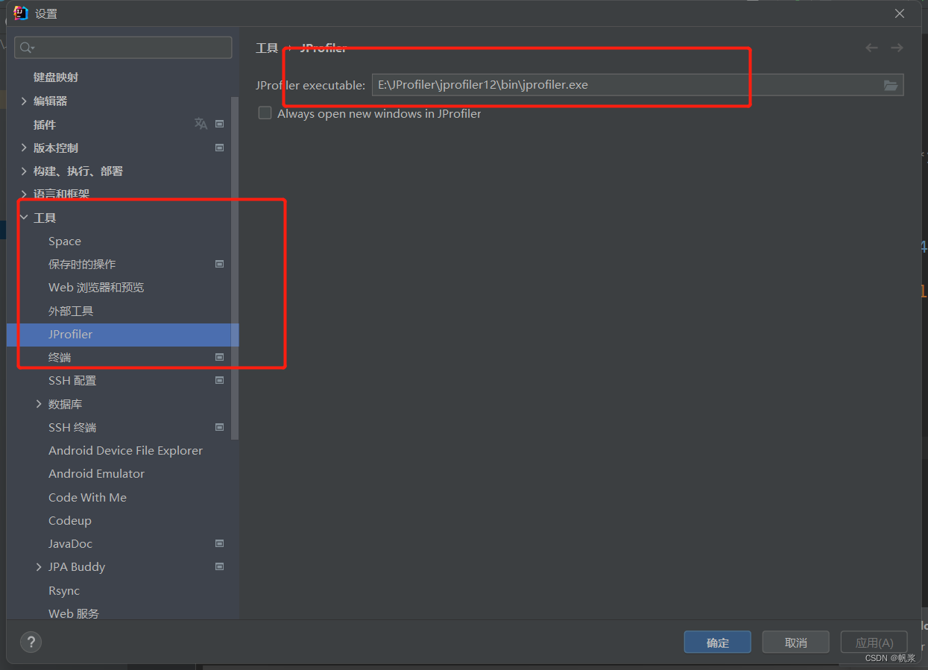Open Rsync settings
The width and height of the screenshot is (928, 670).
click(x=64, y=590)
